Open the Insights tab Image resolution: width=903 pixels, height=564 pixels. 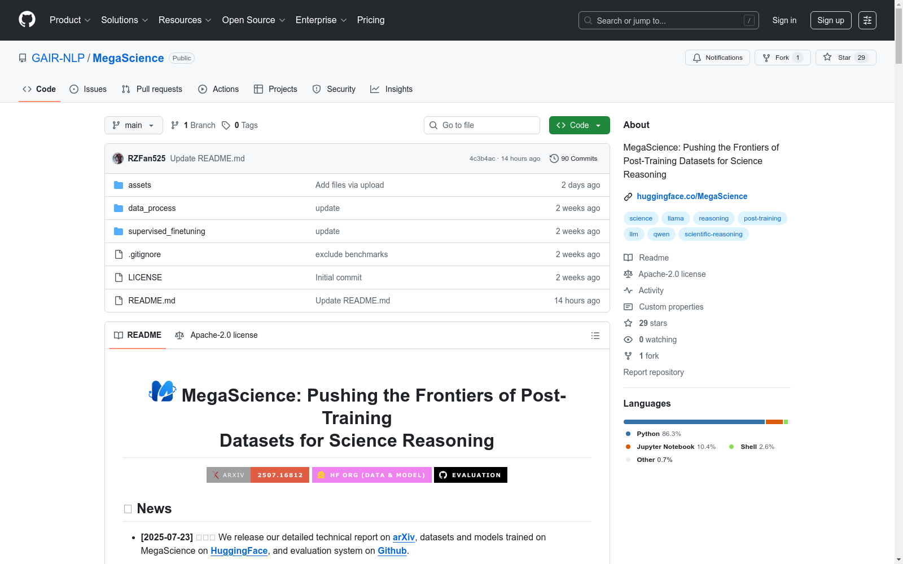pyautogui.click(x=392, y=89)
